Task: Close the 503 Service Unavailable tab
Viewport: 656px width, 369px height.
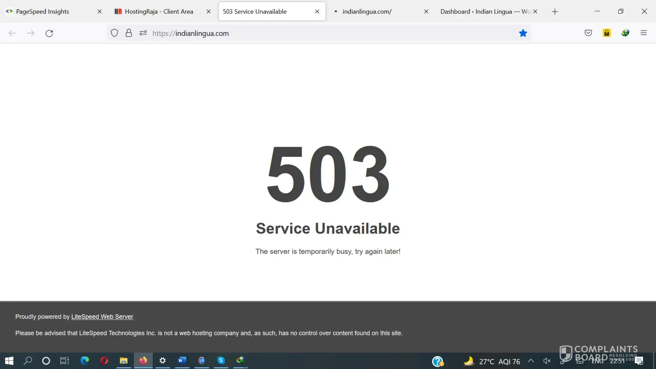Action: [317, 11]
